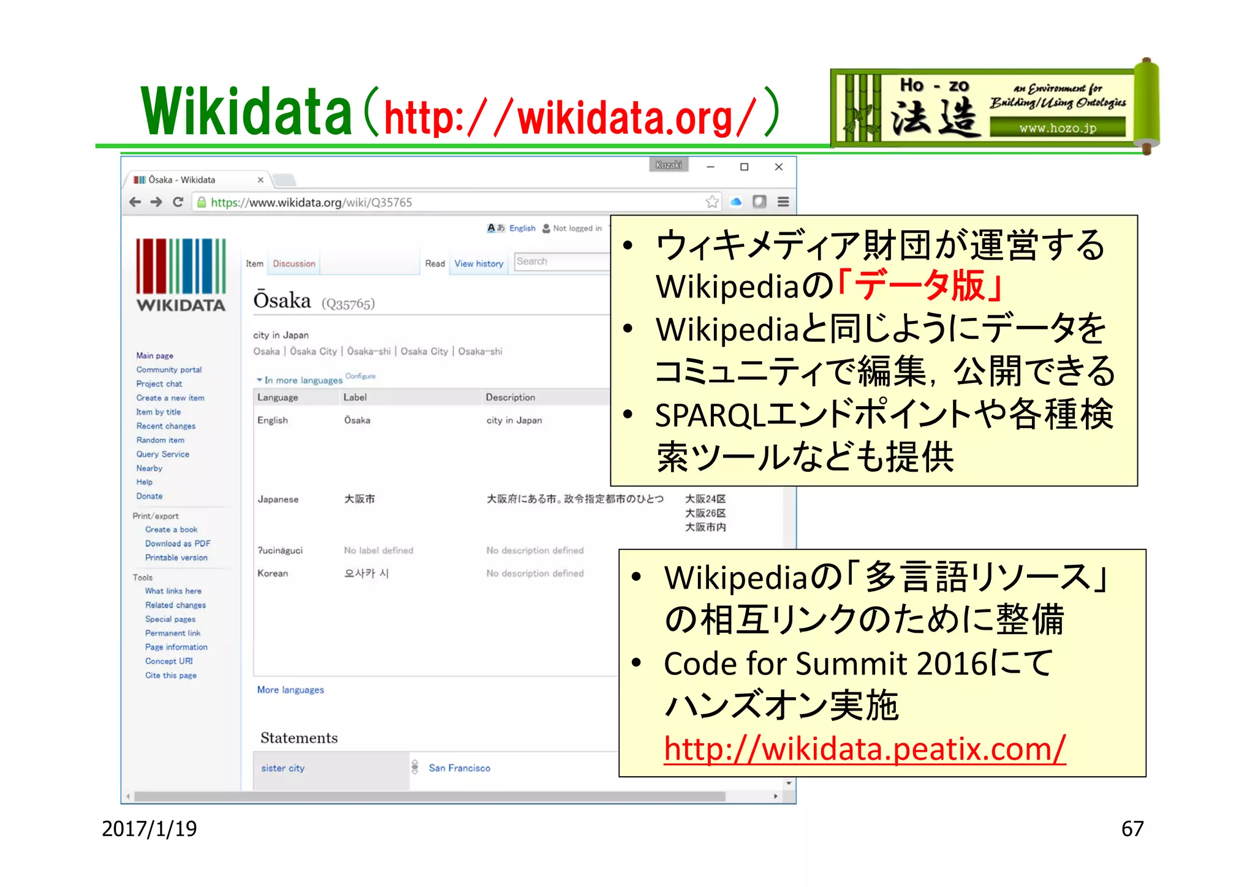Open the San Francisco statement value
1255x887 pixels.
tap(460, 768)
